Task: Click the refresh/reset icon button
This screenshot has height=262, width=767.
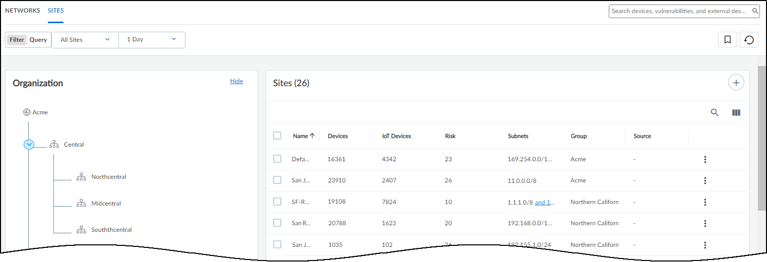Action: click(x=749, y=40)
